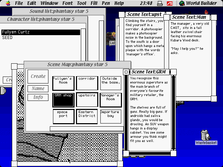The image size is (223, 167).
Task: Click the Control Strip tab at left edge
Action: (3, 91)
